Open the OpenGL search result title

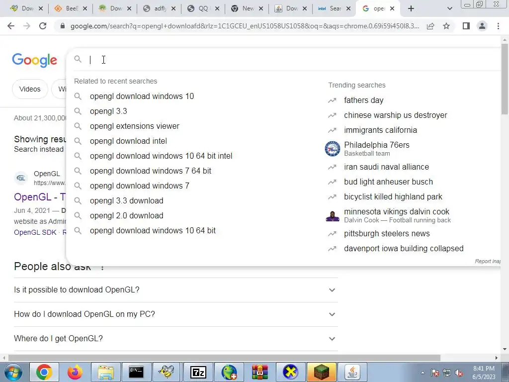(40, 197)
